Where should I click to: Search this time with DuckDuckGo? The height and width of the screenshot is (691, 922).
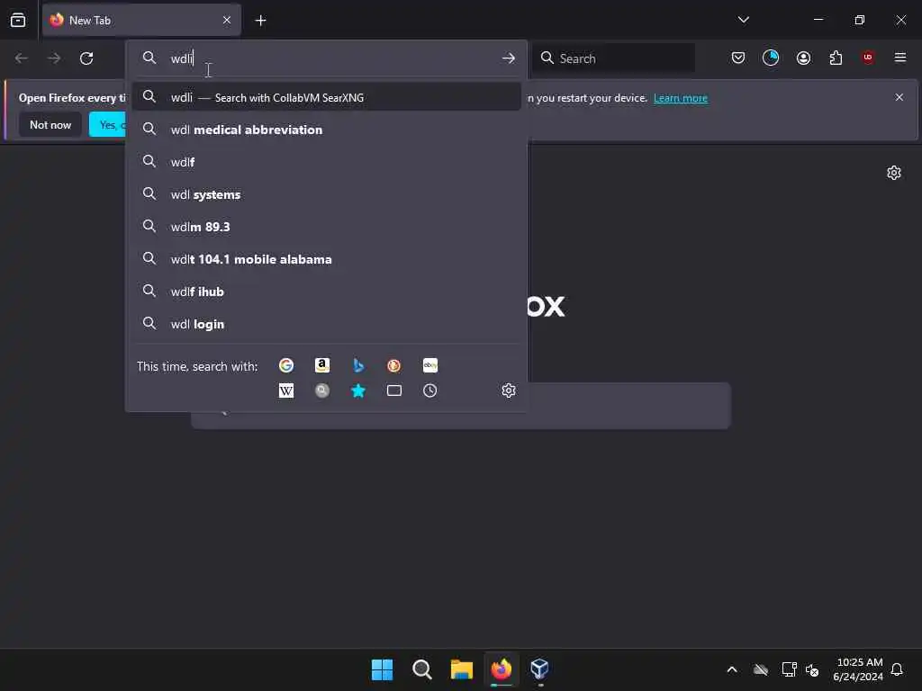394,365
